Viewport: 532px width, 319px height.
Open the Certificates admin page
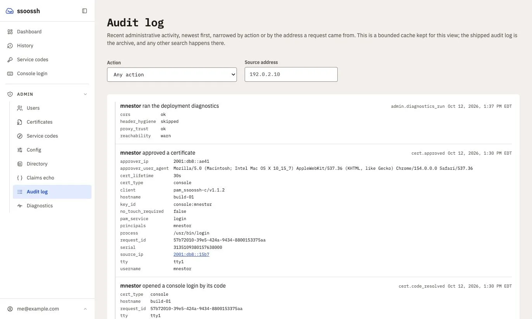pos(52,122)
